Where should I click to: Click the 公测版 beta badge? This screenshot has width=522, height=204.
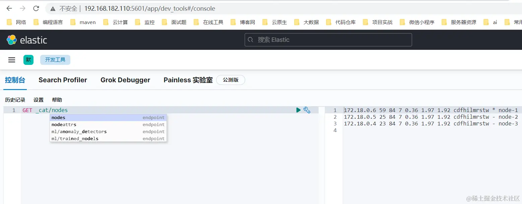[231, 80]
